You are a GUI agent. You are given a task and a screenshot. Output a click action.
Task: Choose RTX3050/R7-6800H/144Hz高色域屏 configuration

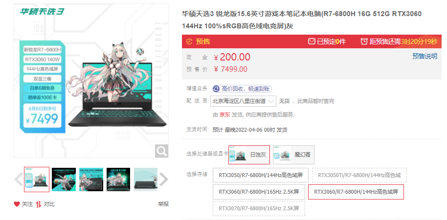pyautogui.click(x=261, y=175)
